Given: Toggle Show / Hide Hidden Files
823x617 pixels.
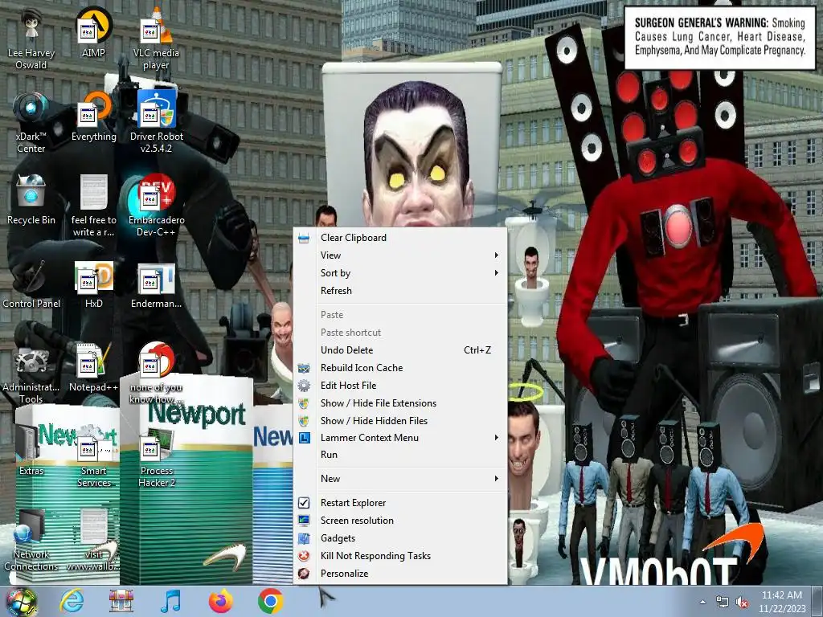Looking at the screenshot, I should pos(400,421).
